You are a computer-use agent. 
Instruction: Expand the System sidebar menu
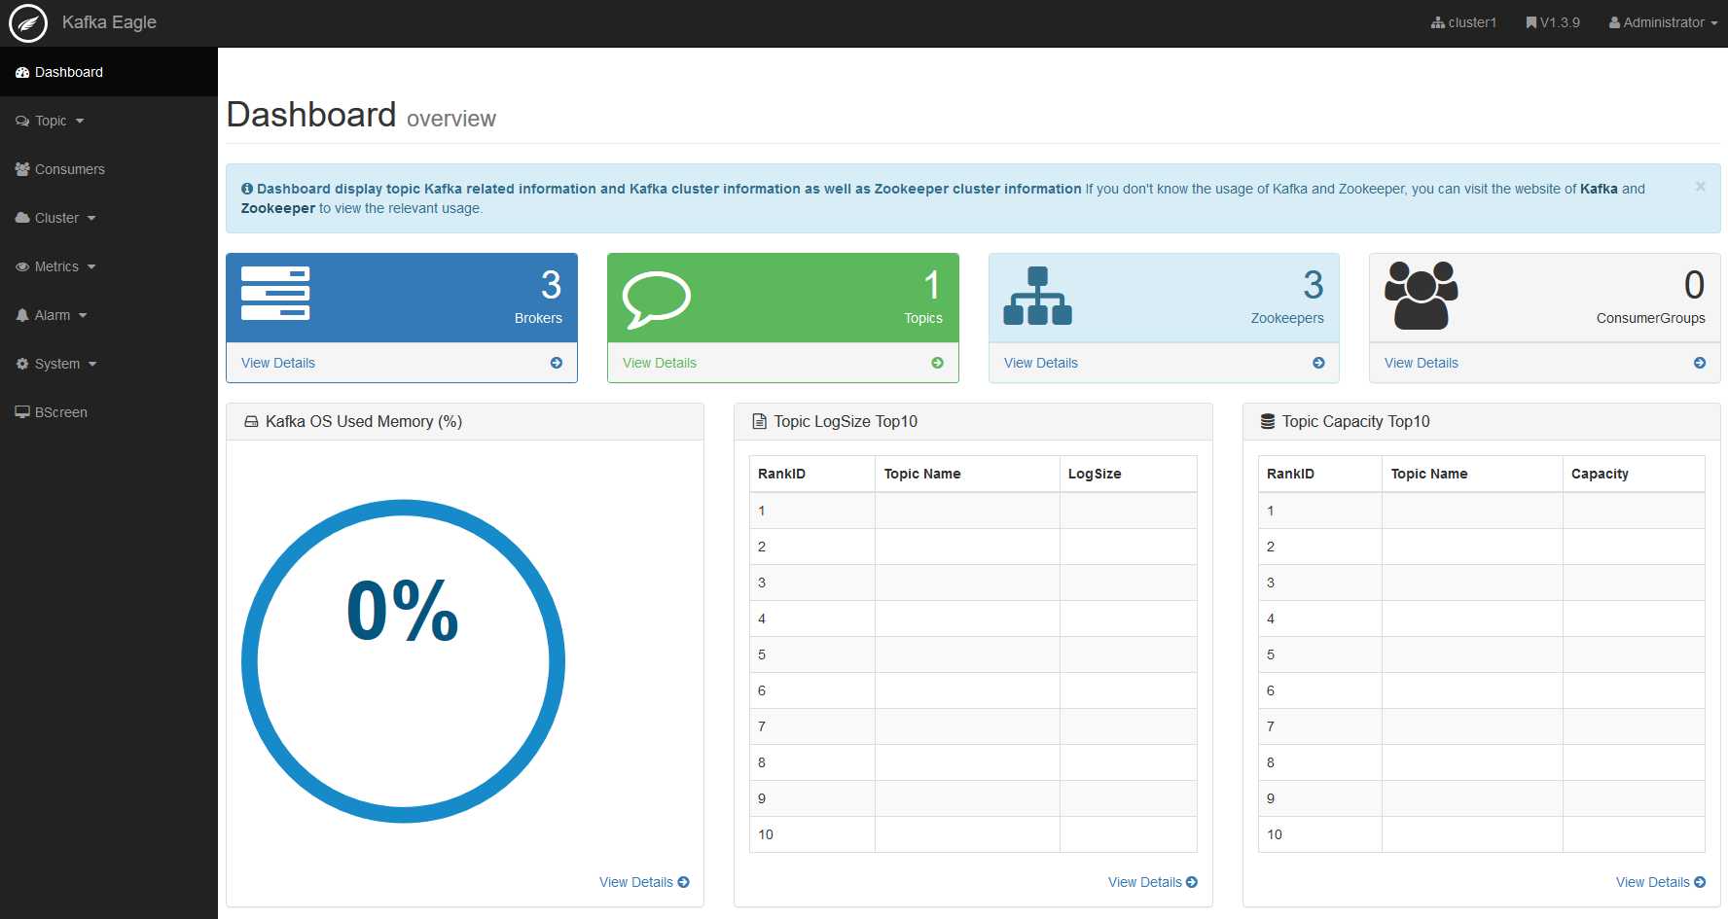(109, 364)
